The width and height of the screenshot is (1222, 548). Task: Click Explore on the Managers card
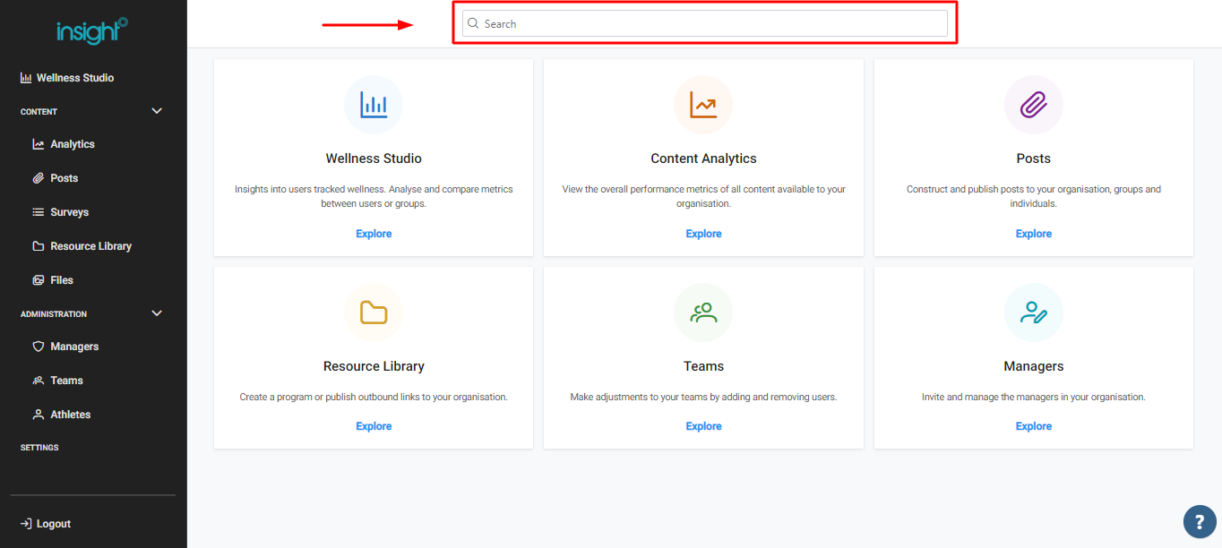(1033, 426)
